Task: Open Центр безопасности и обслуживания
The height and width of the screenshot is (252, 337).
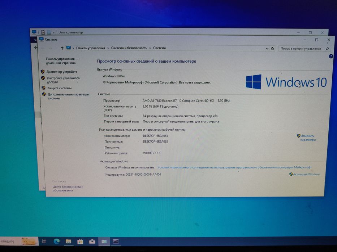Action: point(68,188)
